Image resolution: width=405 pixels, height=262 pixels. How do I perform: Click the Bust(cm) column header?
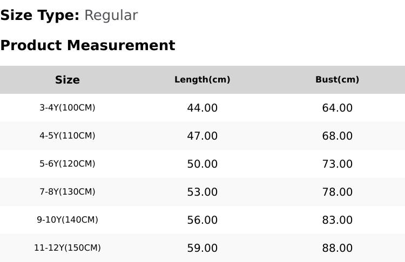click(337, 80)
